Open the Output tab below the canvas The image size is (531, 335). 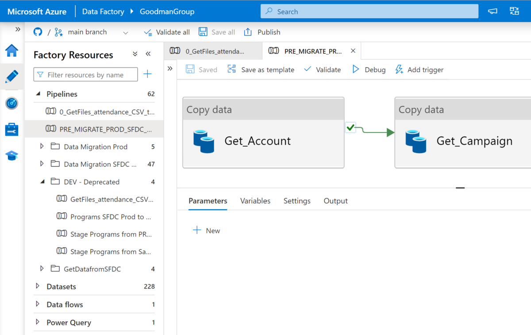tap(335, 201)
